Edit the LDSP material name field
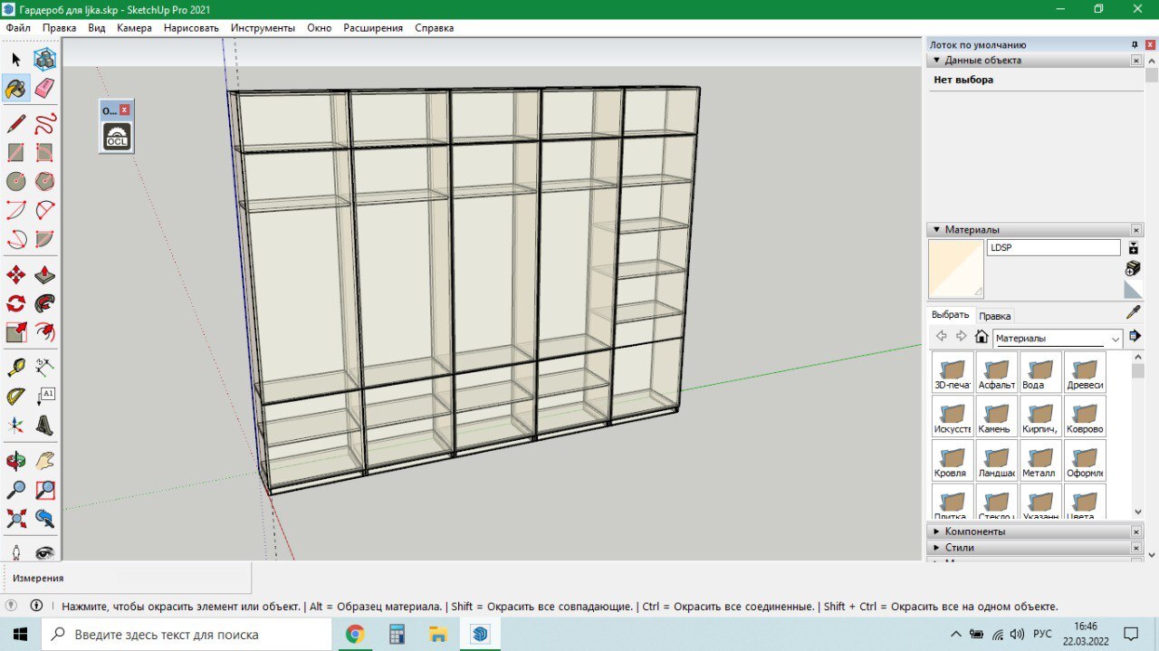This screenshot has width=1159, height=651. (x=1054, y=247)
